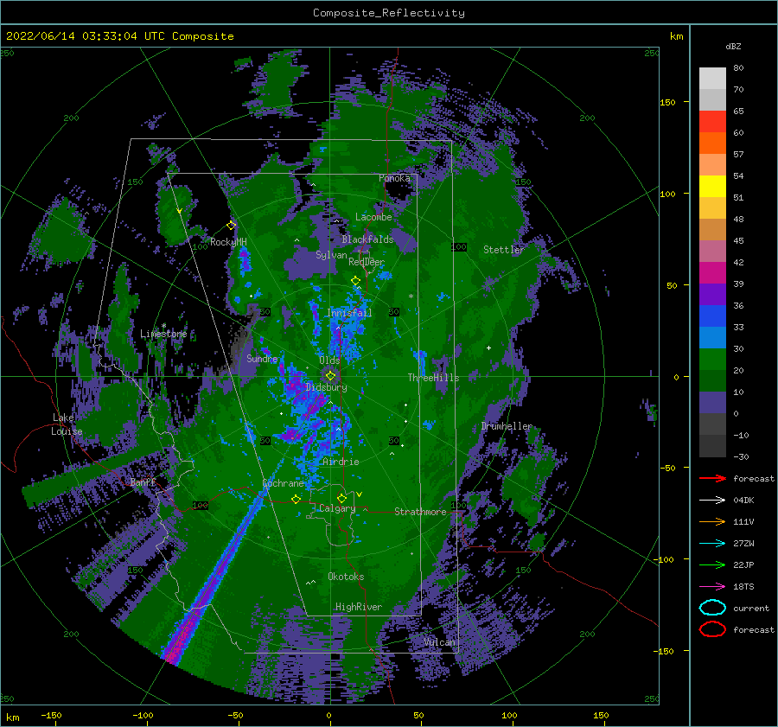Click the ThreeHills city label
The image size is (778, 727).
[x=433, y=378]
